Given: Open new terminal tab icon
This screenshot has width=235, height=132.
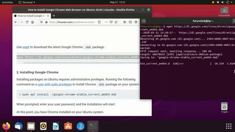Looking at the screenshot, I should [x=144, y=21].
